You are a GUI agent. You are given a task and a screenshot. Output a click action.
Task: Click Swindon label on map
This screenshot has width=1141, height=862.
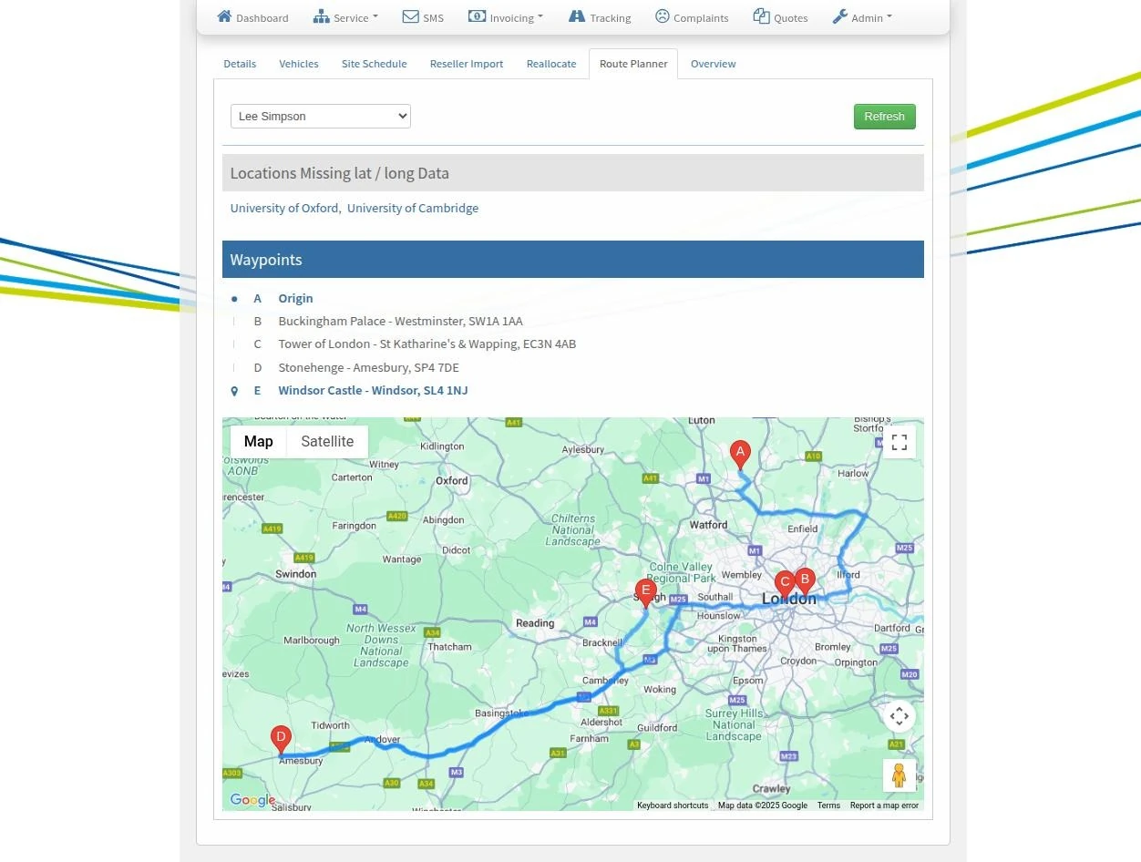(295, 575)
